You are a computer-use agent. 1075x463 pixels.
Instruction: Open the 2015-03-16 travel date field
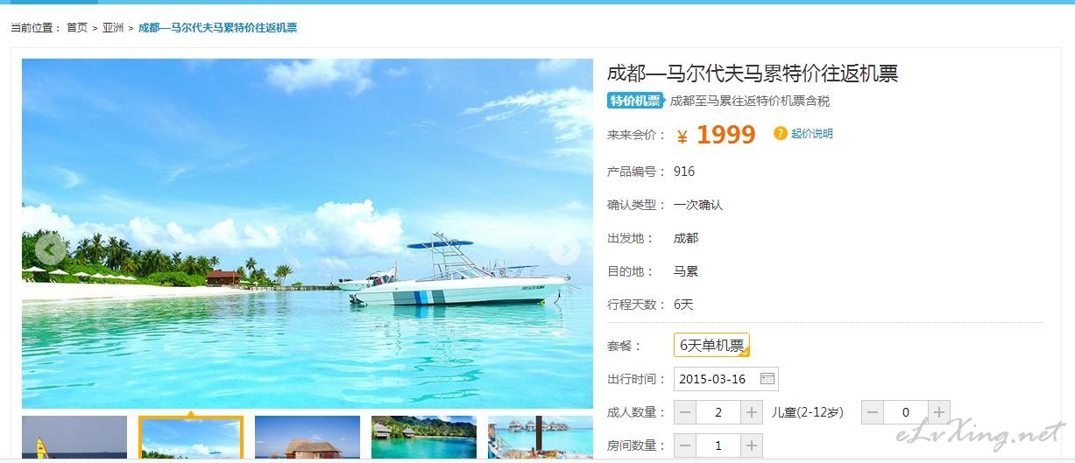point(725,379)
